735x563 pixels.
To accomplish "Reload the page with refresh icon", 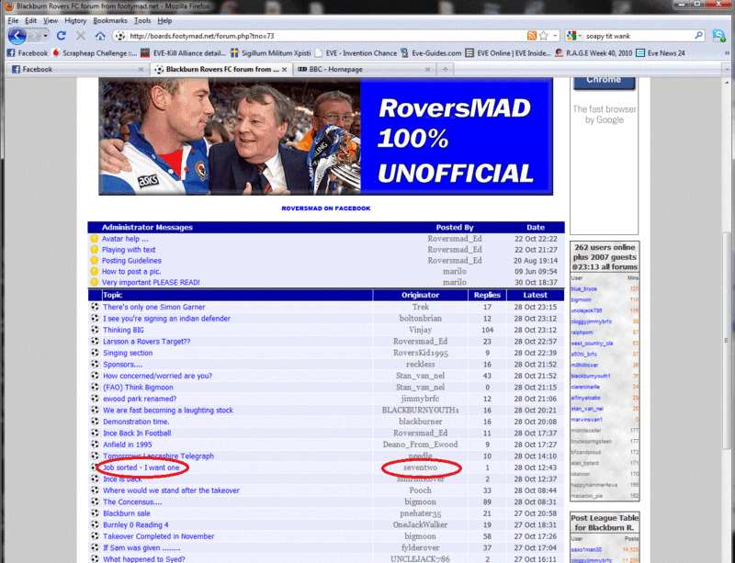I will click(61, 36).
